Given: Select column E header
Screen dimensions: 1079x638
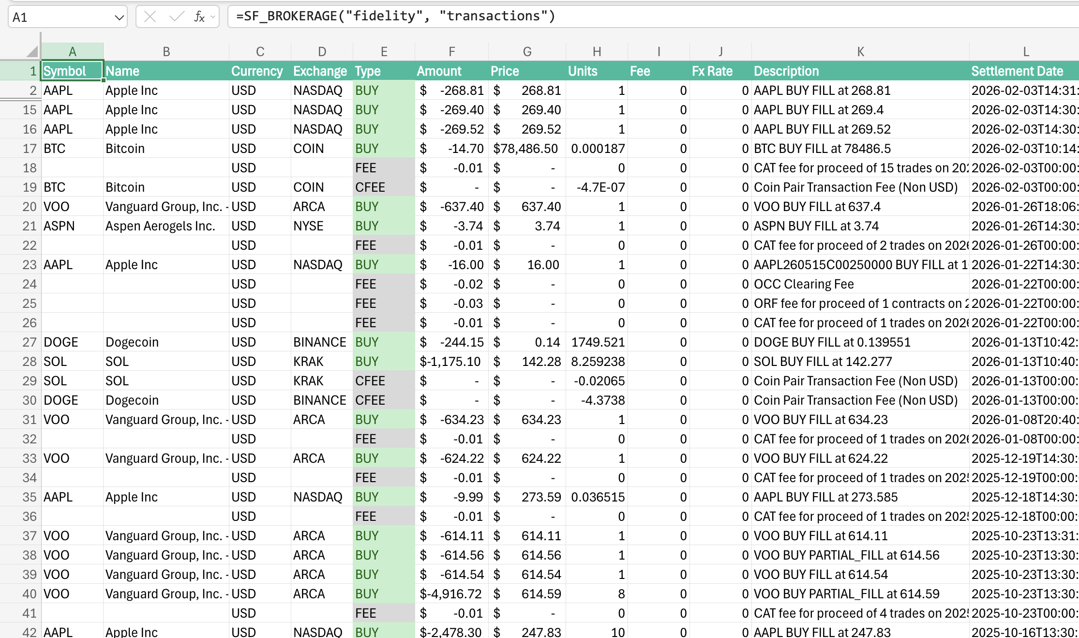Looking at the screenshot, I should coord(384,51).
